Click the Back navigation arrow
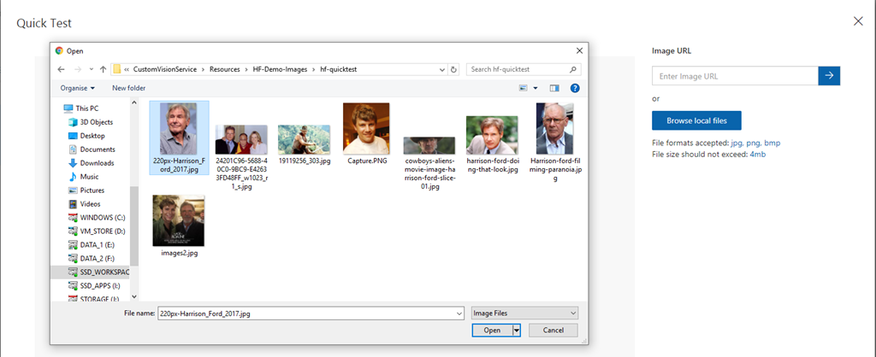The image size is (876, 357). [61, 69]
